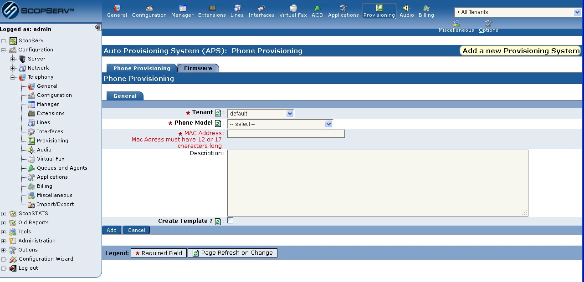Open the All Tenants dropdown
The image size is (584, 282).
click(x=517, y=12)
